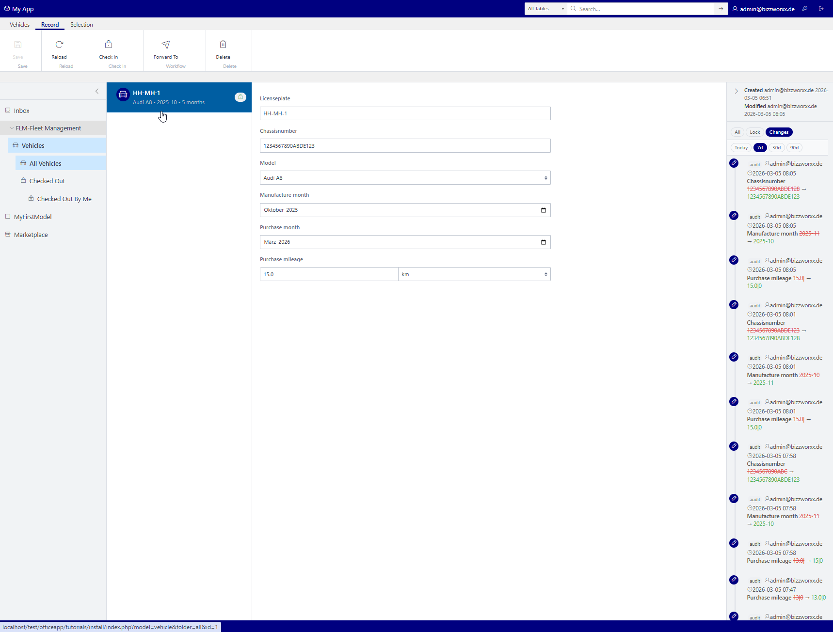Switch the history range to 30d
Image resolution: width=833 pixels, height=632 pixels.
[776, 148]
